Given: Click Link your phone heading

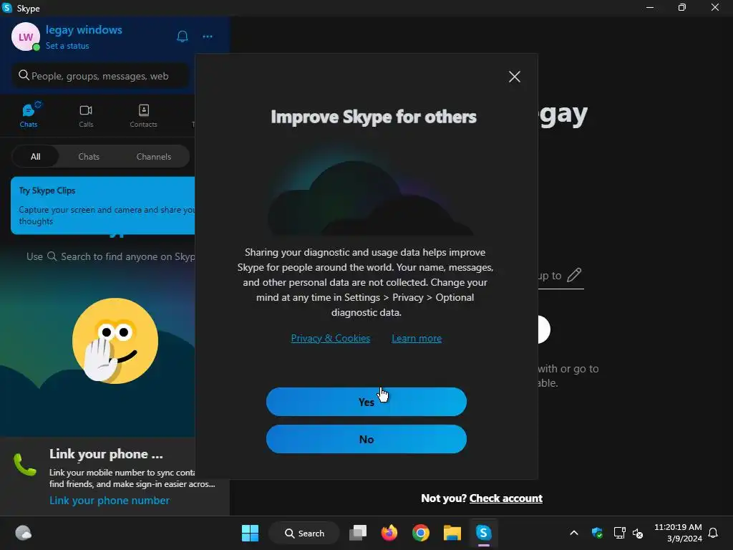Looking at the screenshot, I should (106, 454).
